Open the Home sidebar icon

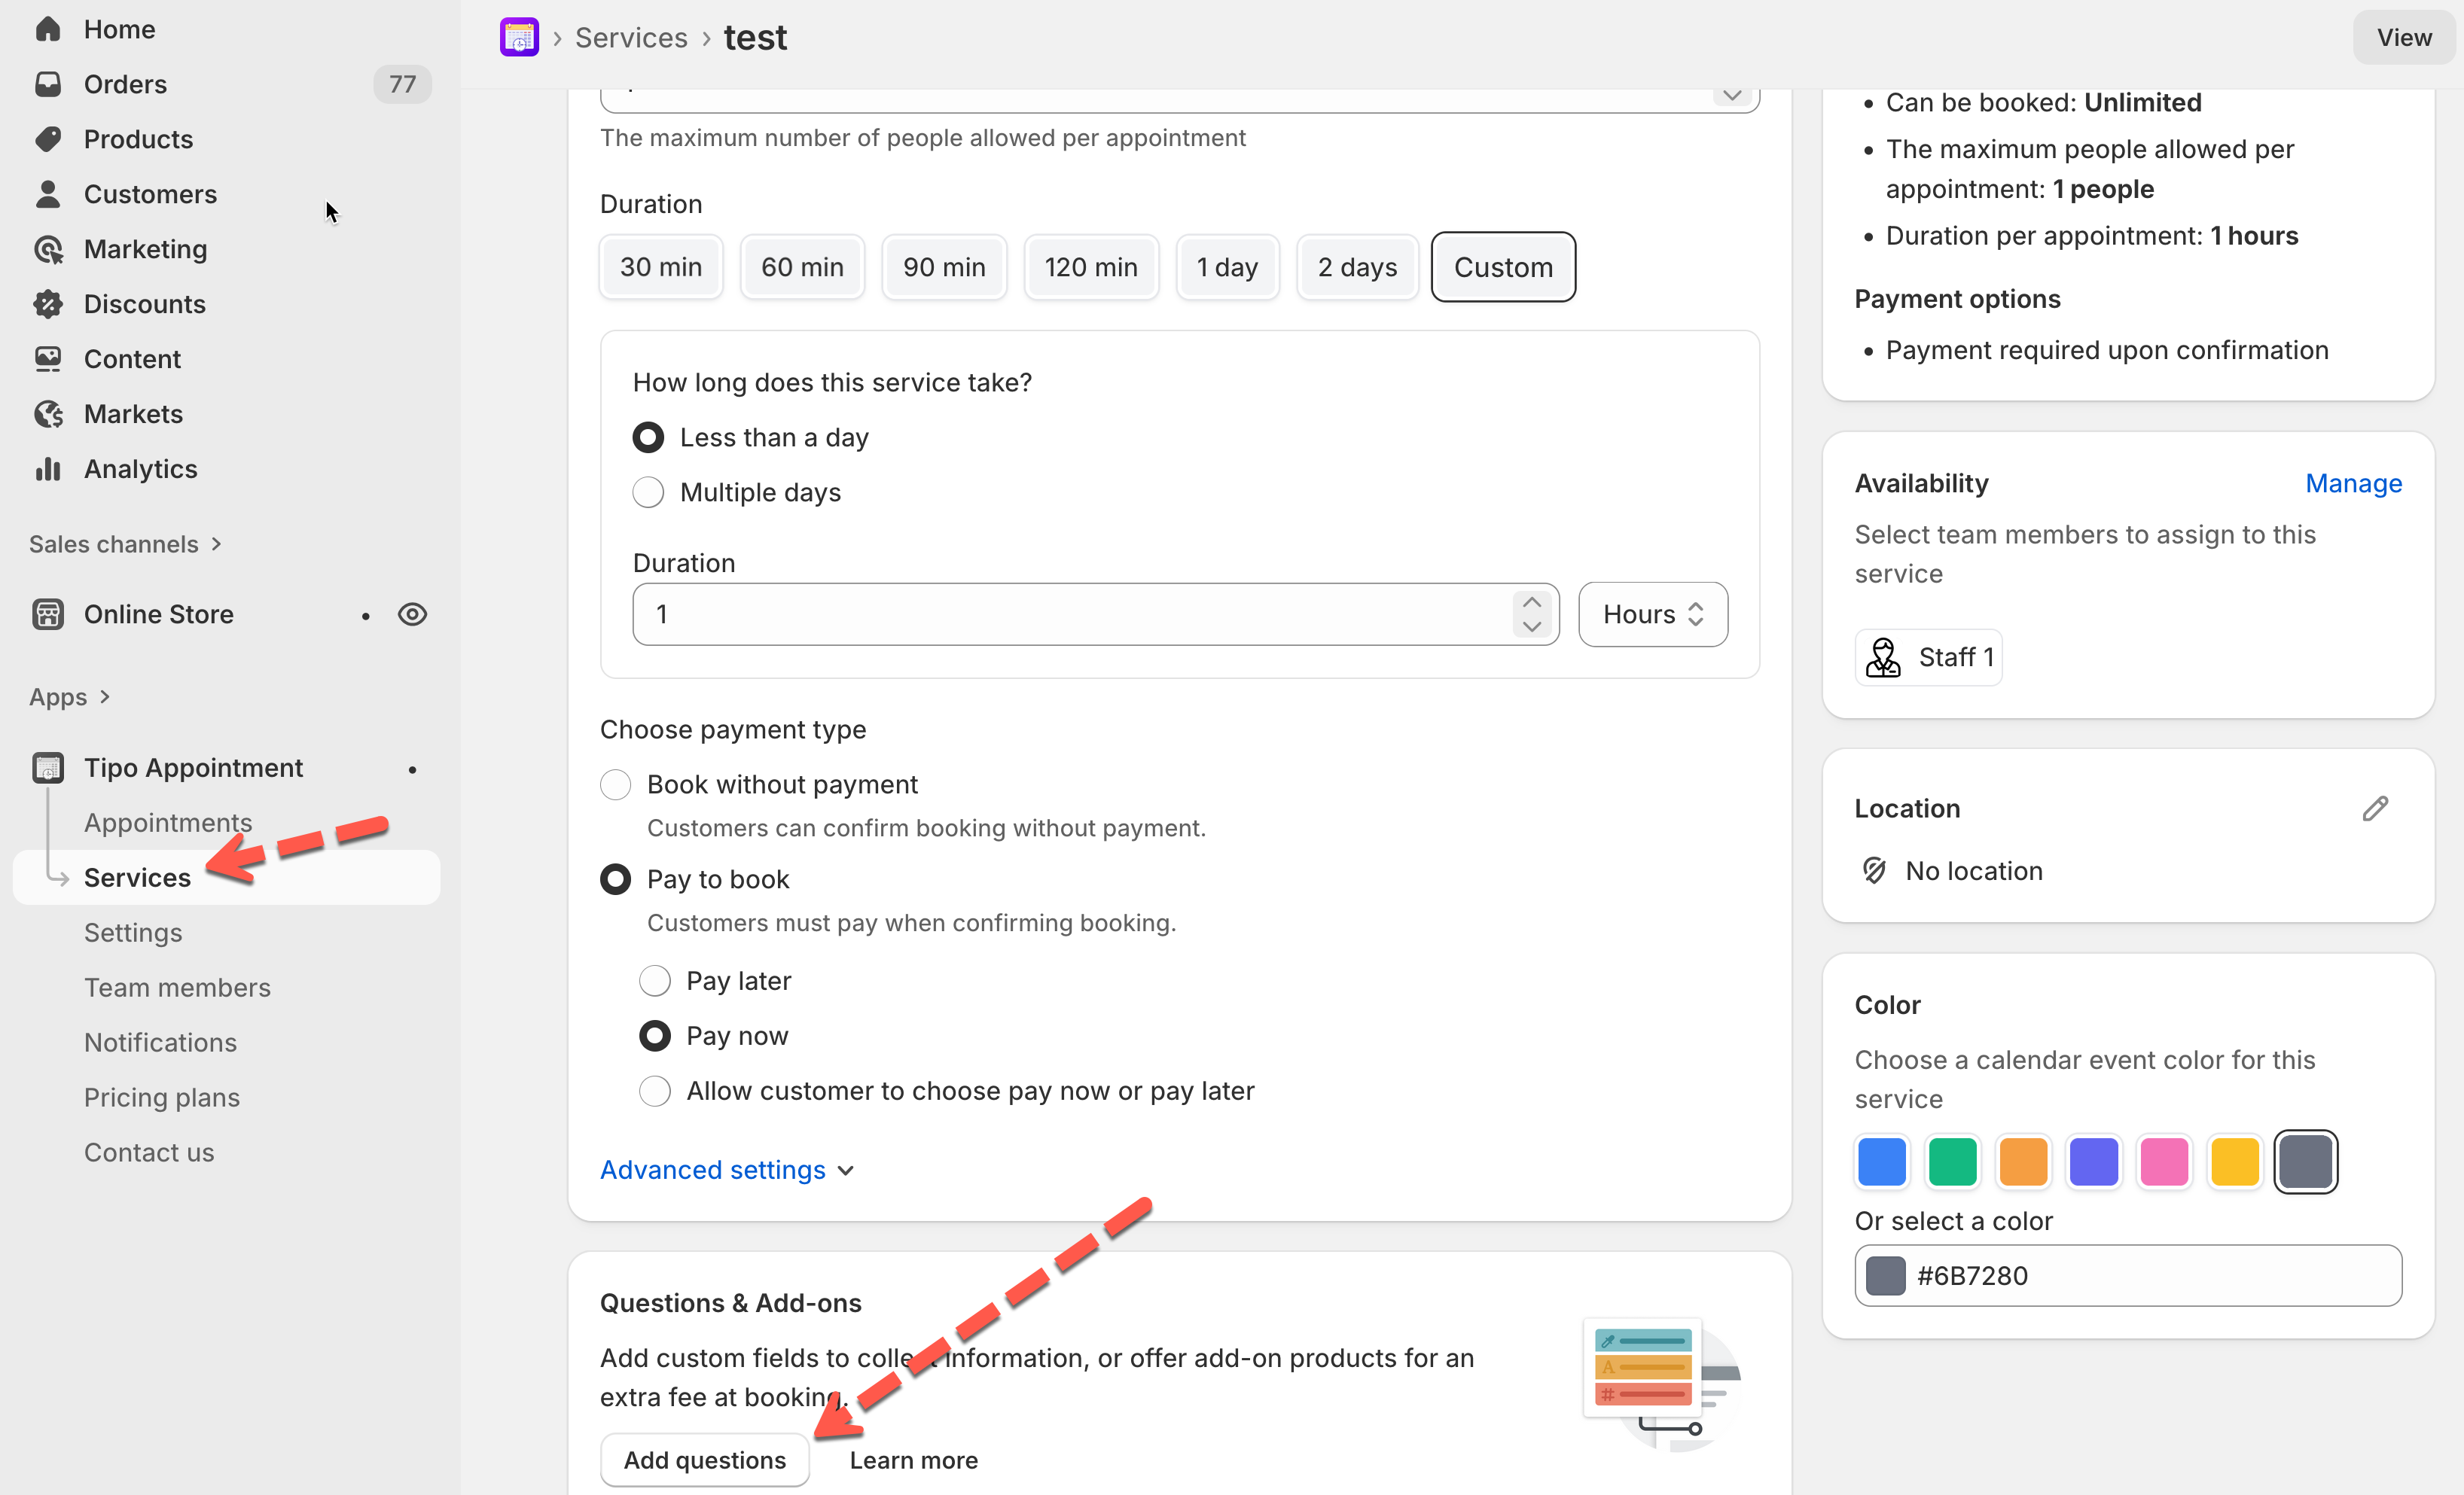click(48, 29)
